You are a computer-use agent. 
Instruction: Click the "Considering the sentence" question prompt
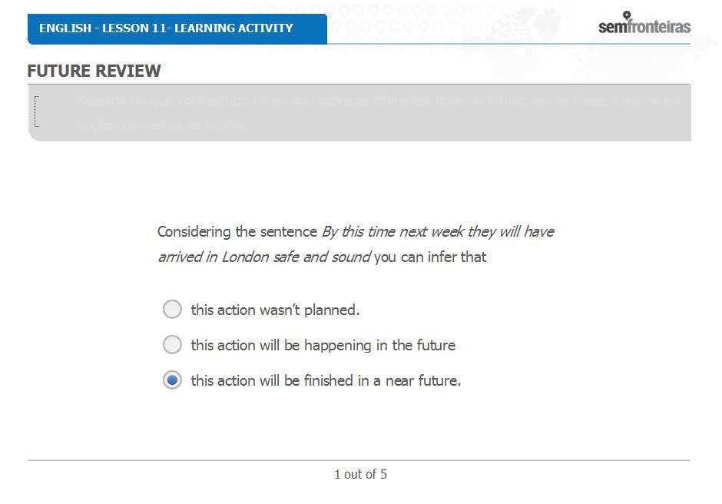click(x=237, y=231)
